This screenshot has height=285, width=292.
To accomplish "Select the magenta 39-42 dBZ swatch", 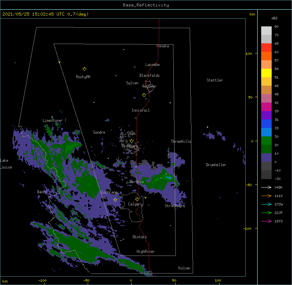I will [x=266, y=107].
